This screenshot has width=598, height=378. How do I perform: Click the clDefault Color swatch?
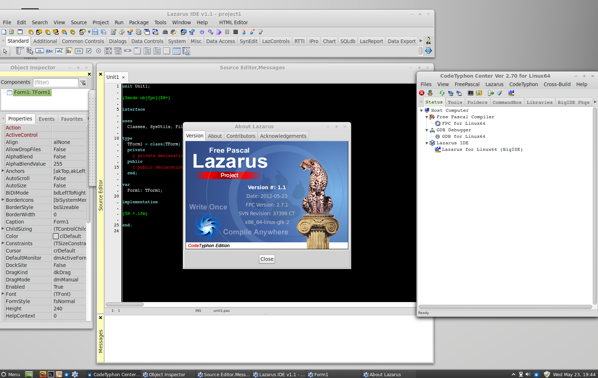[56, 236]
